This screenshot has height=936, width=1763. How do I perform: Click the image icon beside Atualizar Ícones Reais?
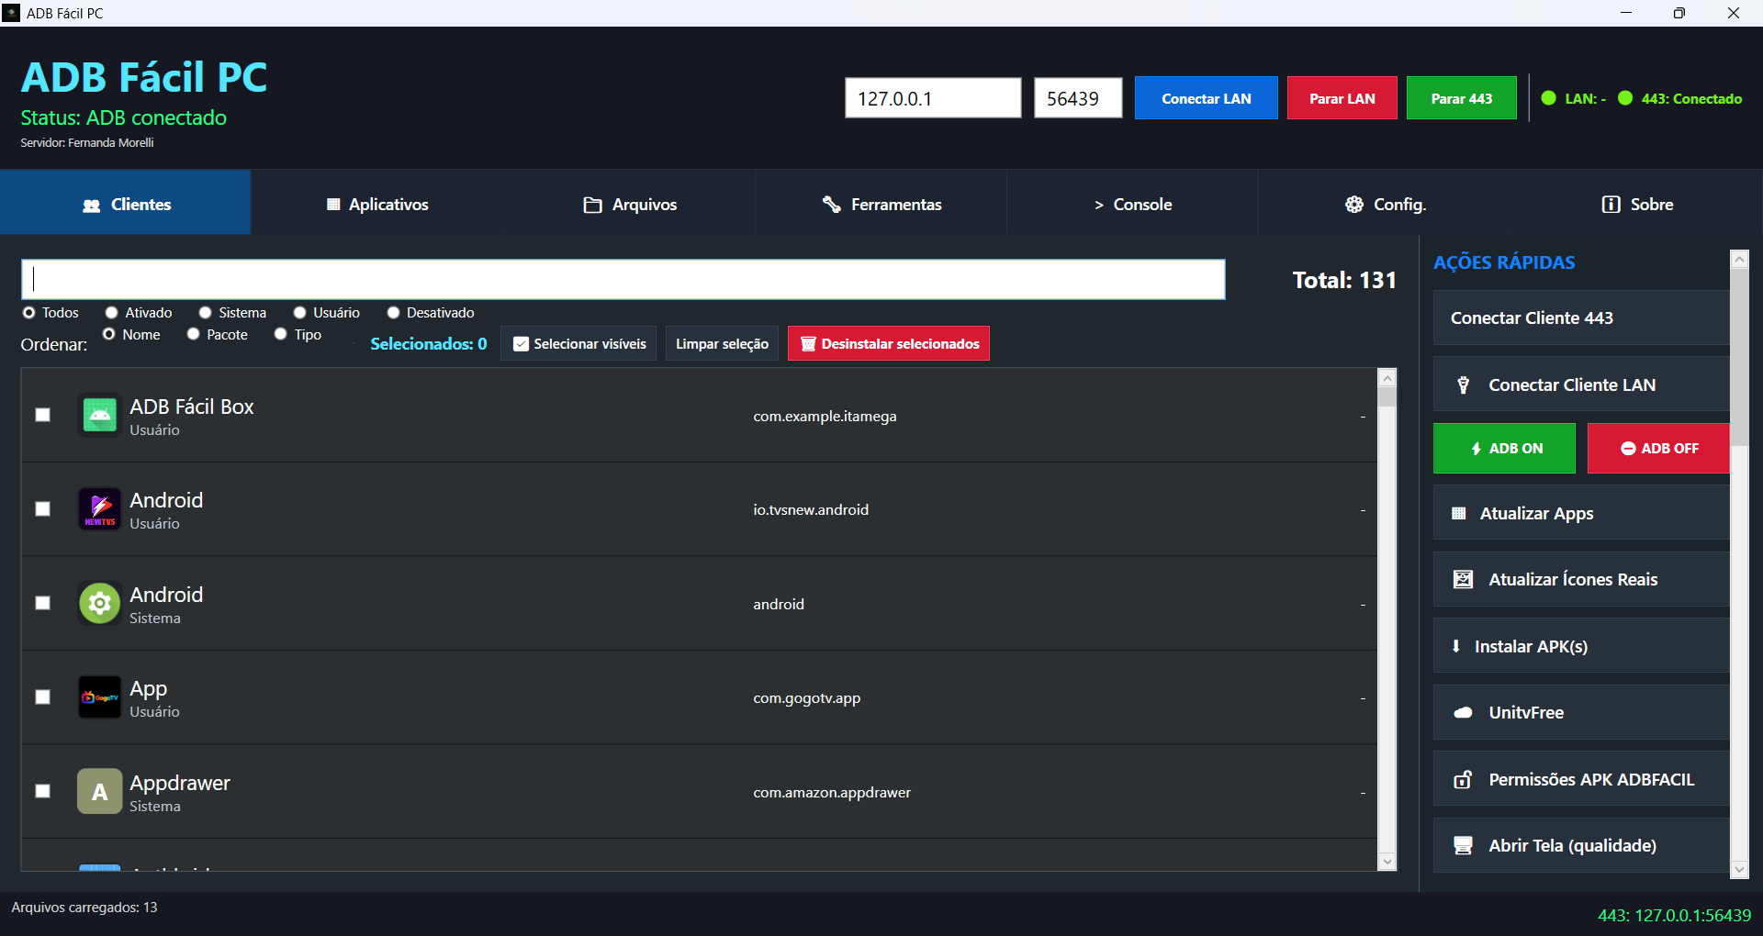pos(1464,580)
